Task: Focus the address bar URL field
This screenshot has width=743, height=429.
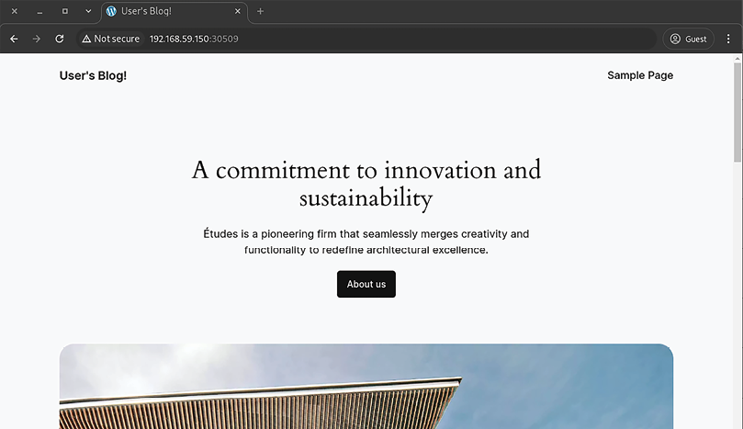Action: point(367,39)
